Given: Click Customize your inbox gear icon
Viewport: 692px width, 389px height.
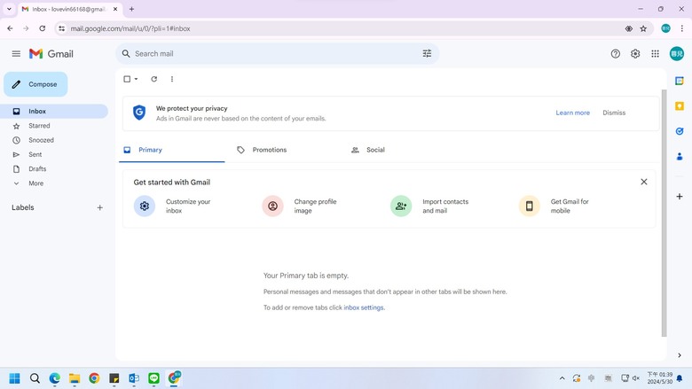Looking at the screenshot, I should coord(145,206).
